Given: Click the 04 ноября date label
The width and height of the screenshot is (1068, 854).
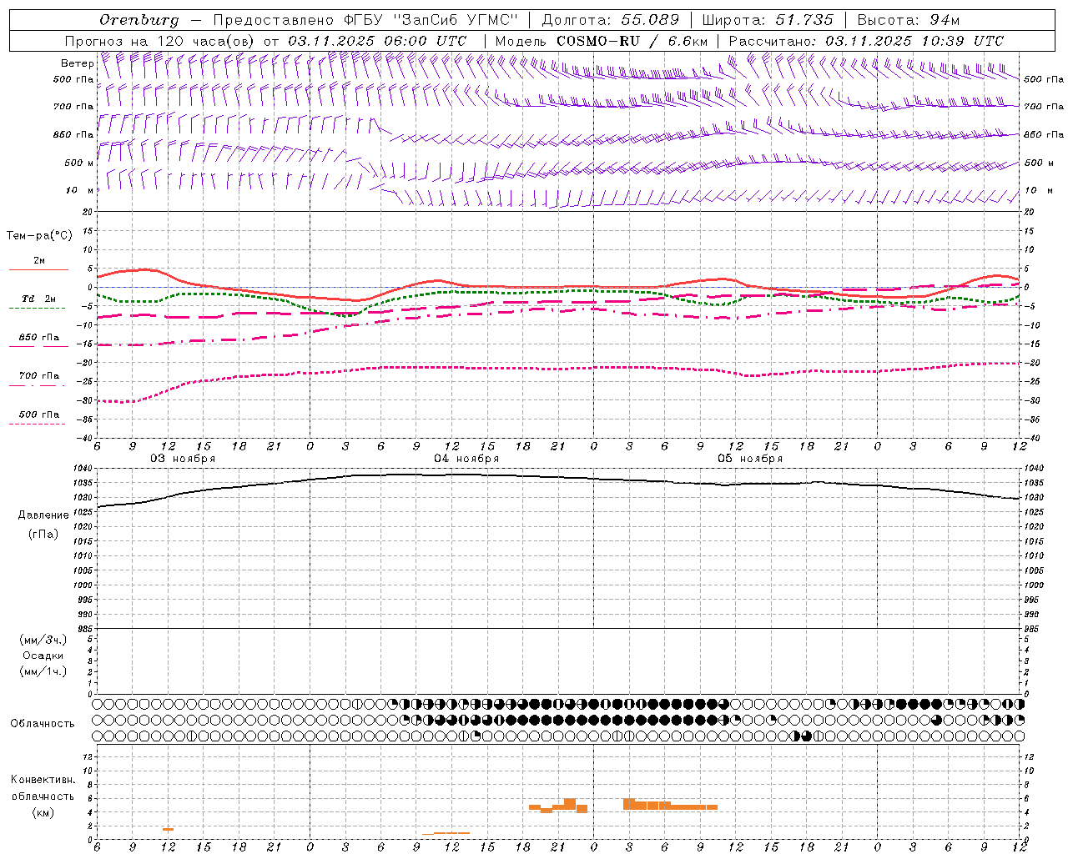Looking at the screenshot, I should (466, 459).
